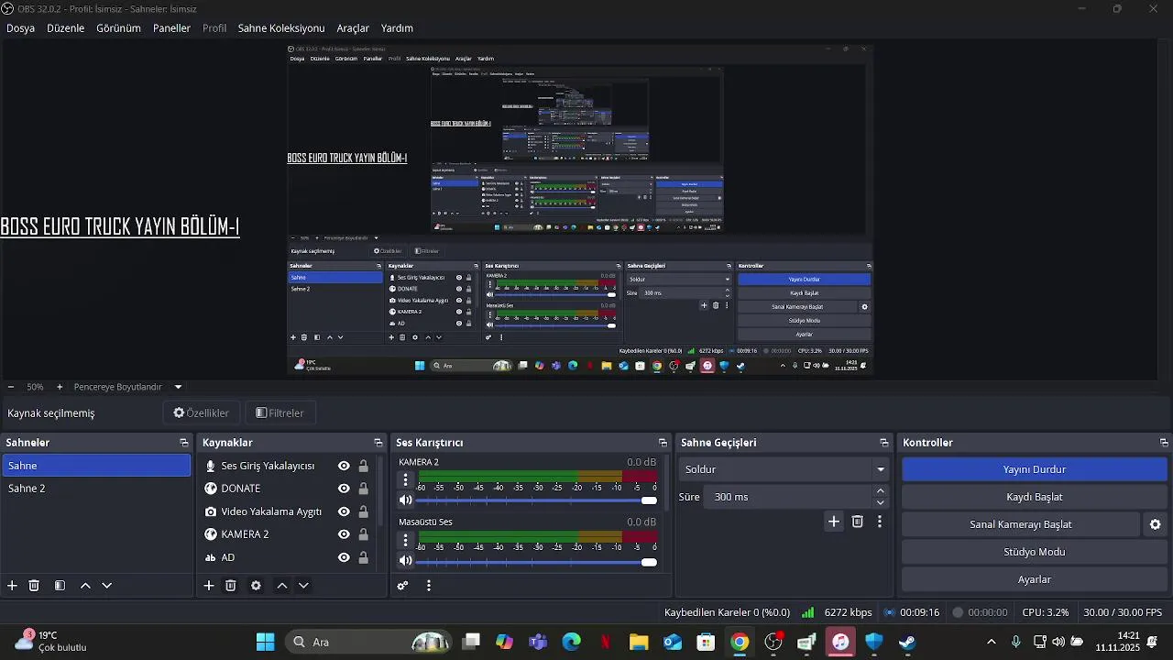
Task: Decrease Süre duration with down arrow
Action: (881, 502)
